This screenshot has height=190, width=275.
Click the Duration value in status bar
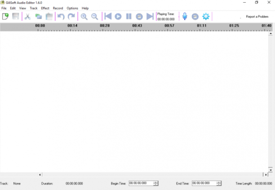74,184
